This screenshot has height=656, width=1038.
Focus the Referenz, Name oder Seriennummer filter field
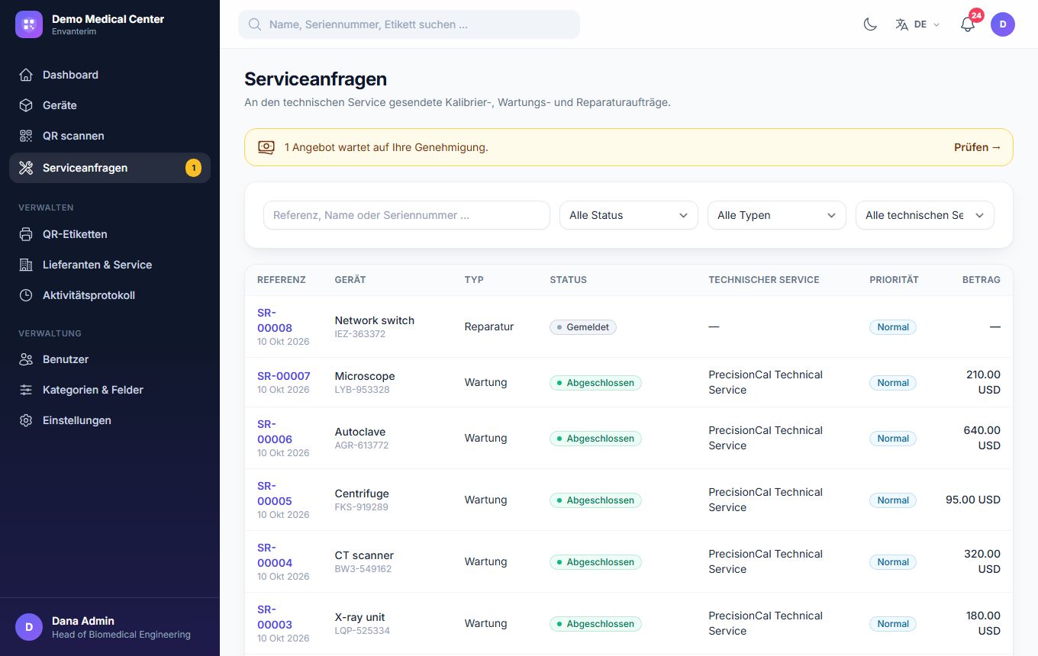407,215
